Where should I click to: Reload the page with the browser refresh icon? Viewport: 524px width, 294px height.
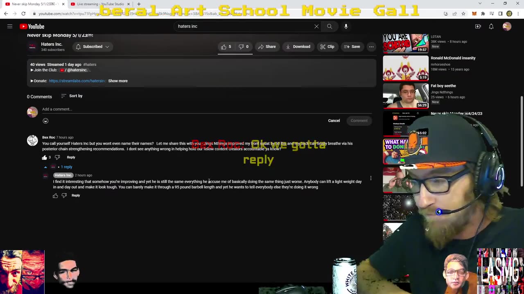pyautogui.click(x=23, y=13)
